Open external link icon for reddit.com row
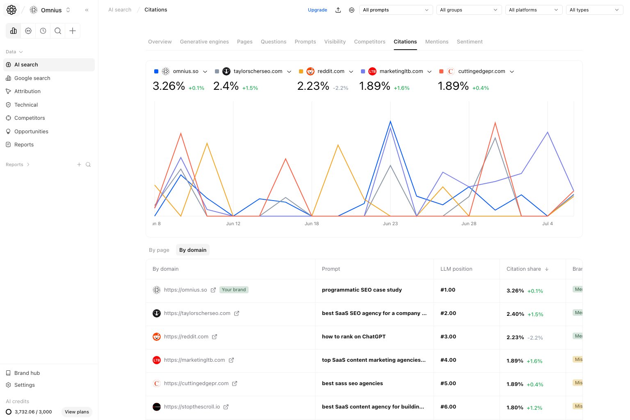 click(215, 337)
